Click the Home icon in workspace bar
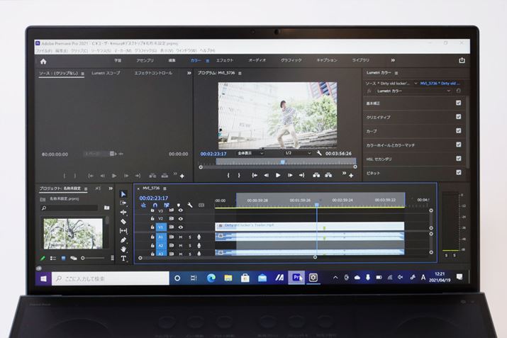 pos(43,61)
